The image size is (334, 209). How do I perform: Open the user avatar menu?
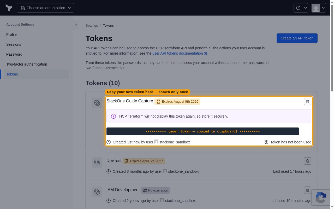click(319, 8)
